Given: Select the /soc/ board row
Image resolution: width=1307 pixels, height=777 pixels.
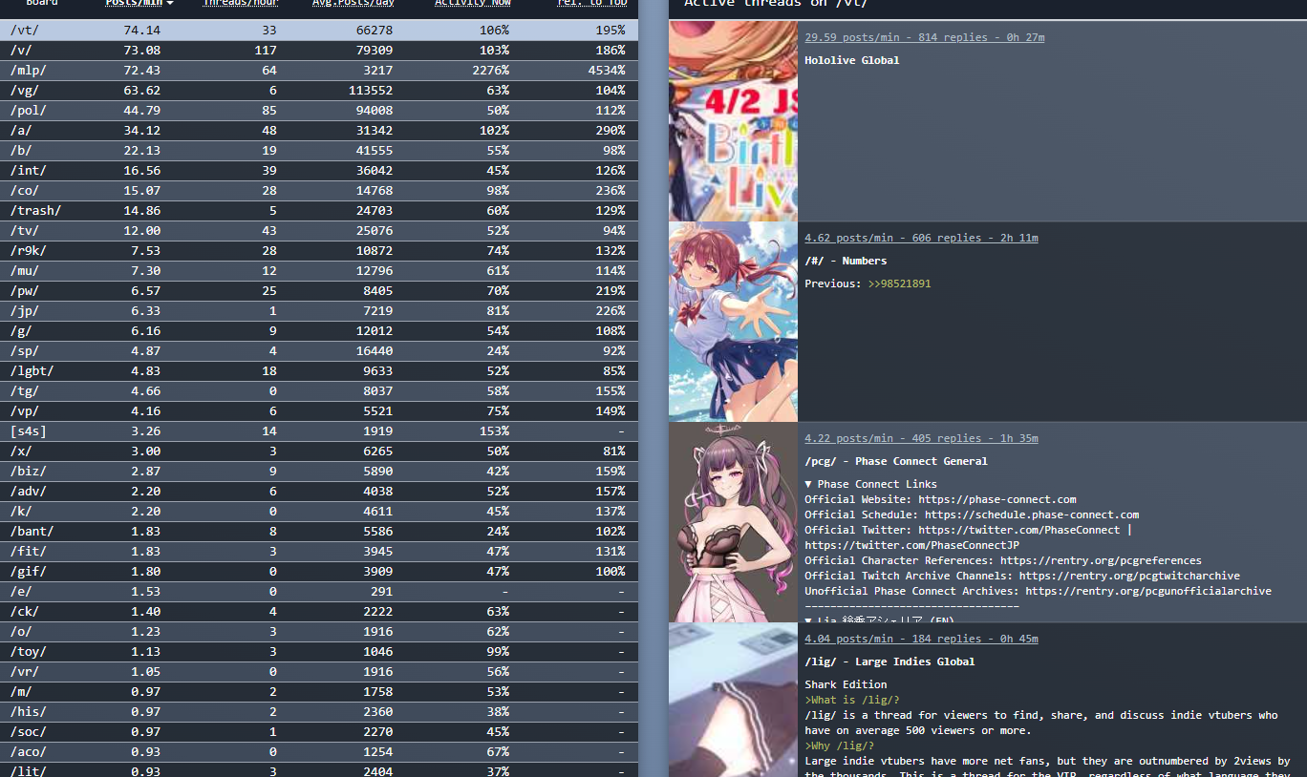Looking at the screenshot, I should [319, 732].
